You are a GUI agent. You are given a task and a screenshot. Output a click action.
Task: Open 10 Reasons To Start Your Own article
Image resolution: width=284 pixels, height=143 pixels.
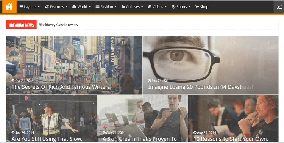pyautogui.click(x=231, y=139)
